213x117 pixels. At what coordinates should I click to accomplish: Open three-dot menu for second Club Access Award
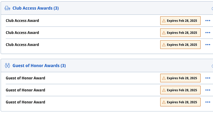coord(208,33)
